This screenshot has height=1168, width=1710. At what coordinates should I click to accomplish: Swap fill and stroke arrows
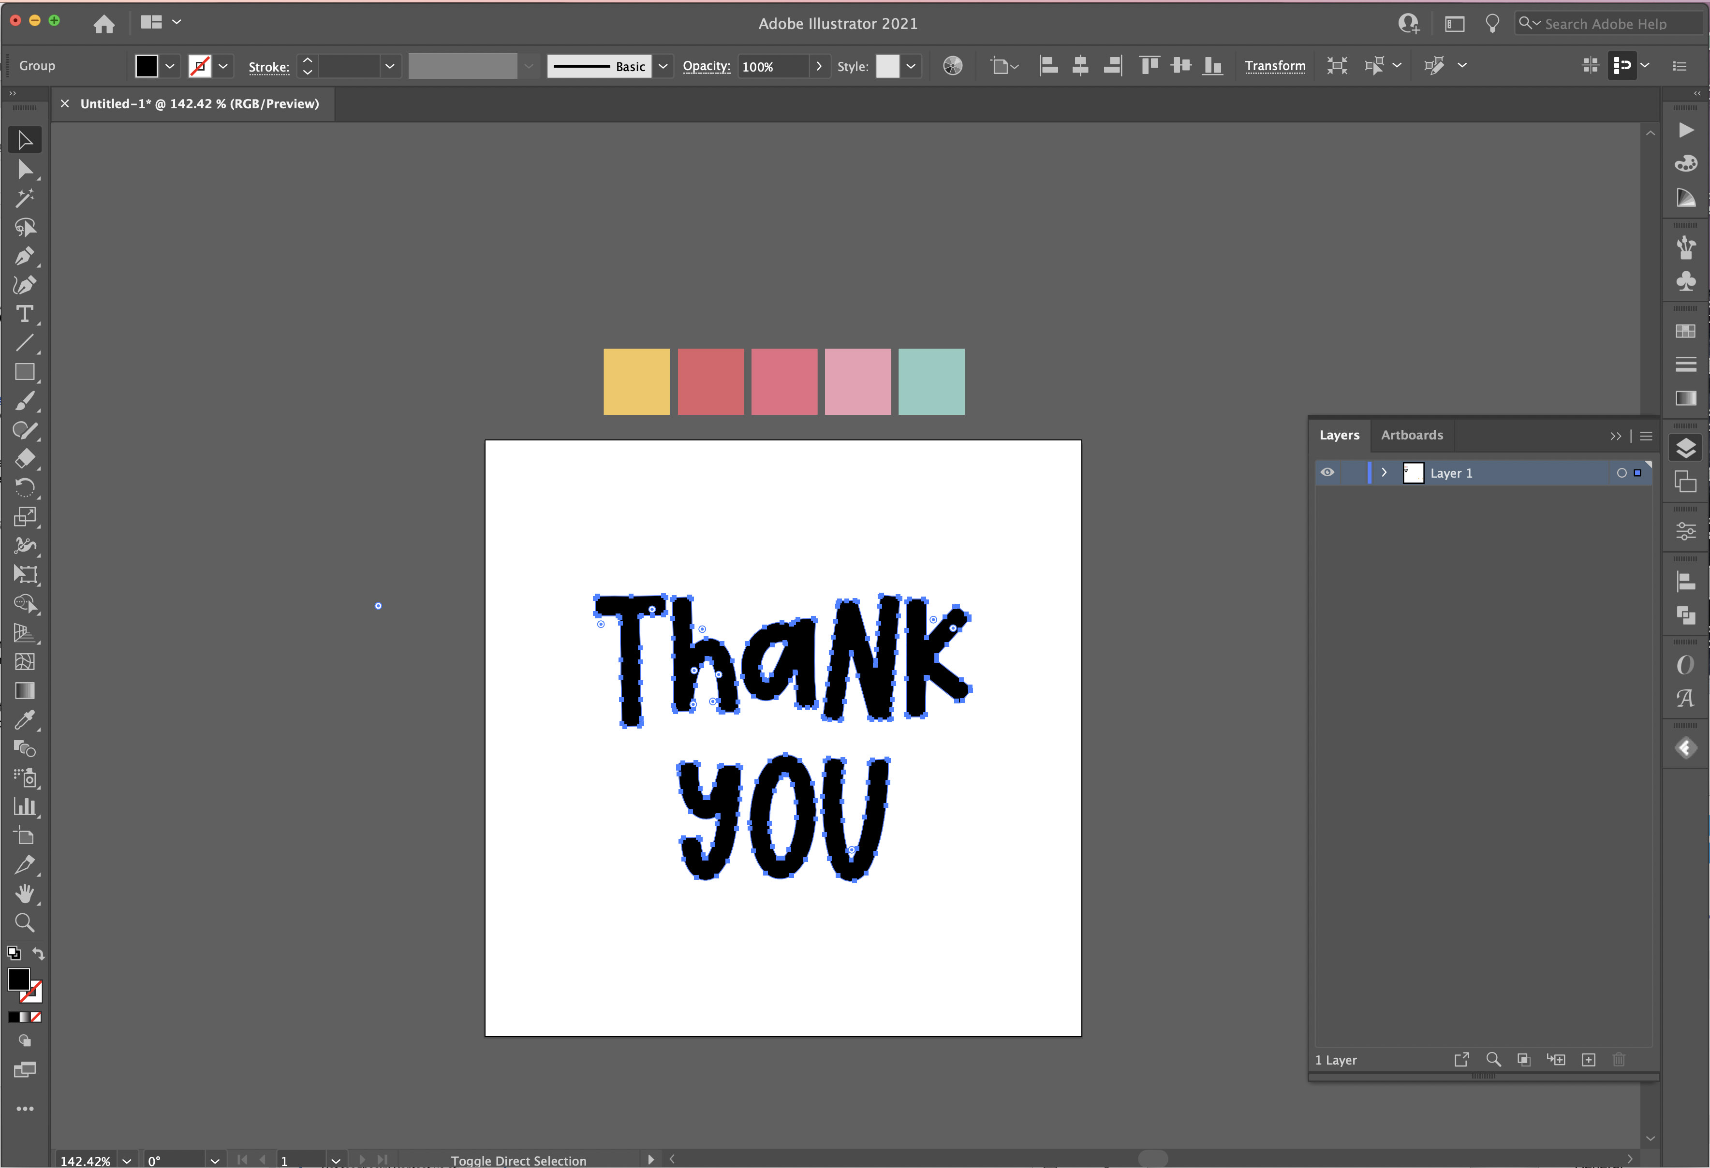[x=38, y=953]
